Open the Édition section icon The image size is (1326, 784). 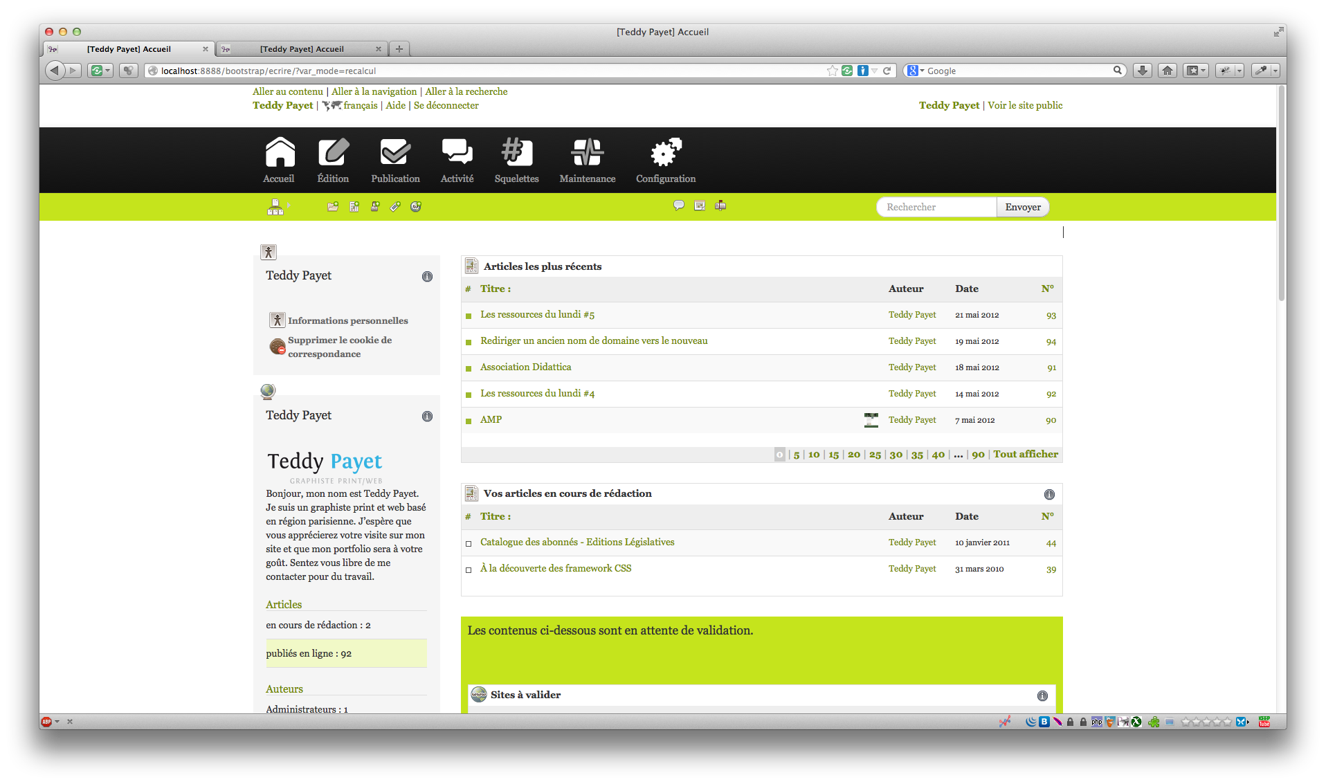coord(333,153)
